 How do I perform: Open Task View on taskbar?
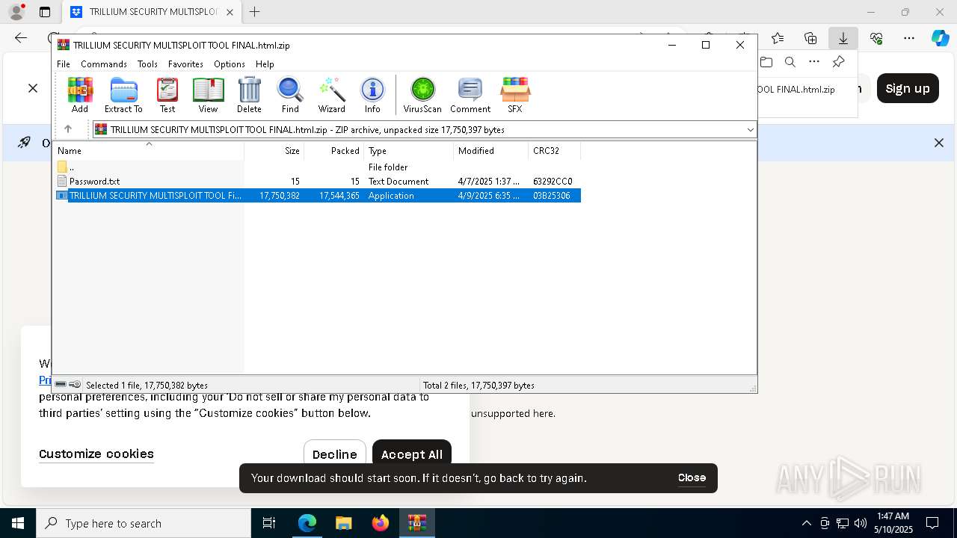(x=269, y=523)
